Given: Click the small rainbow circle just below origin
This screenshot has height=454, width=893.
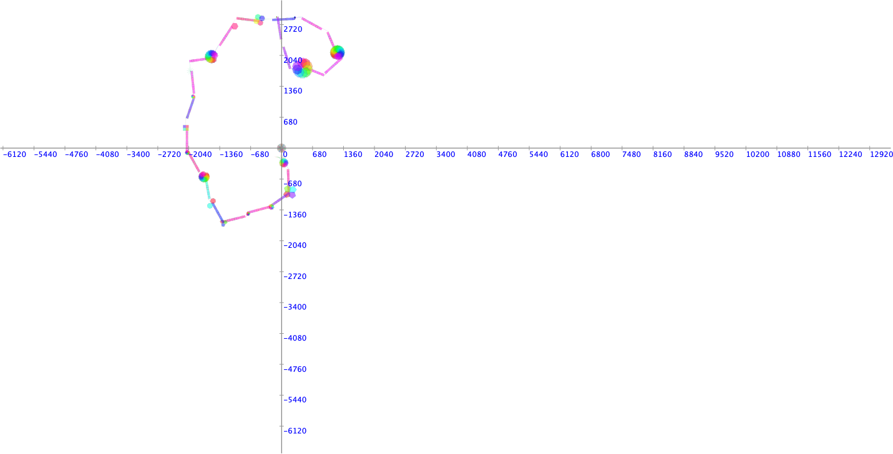Looking at the screenshot, I should coord(283,163).
